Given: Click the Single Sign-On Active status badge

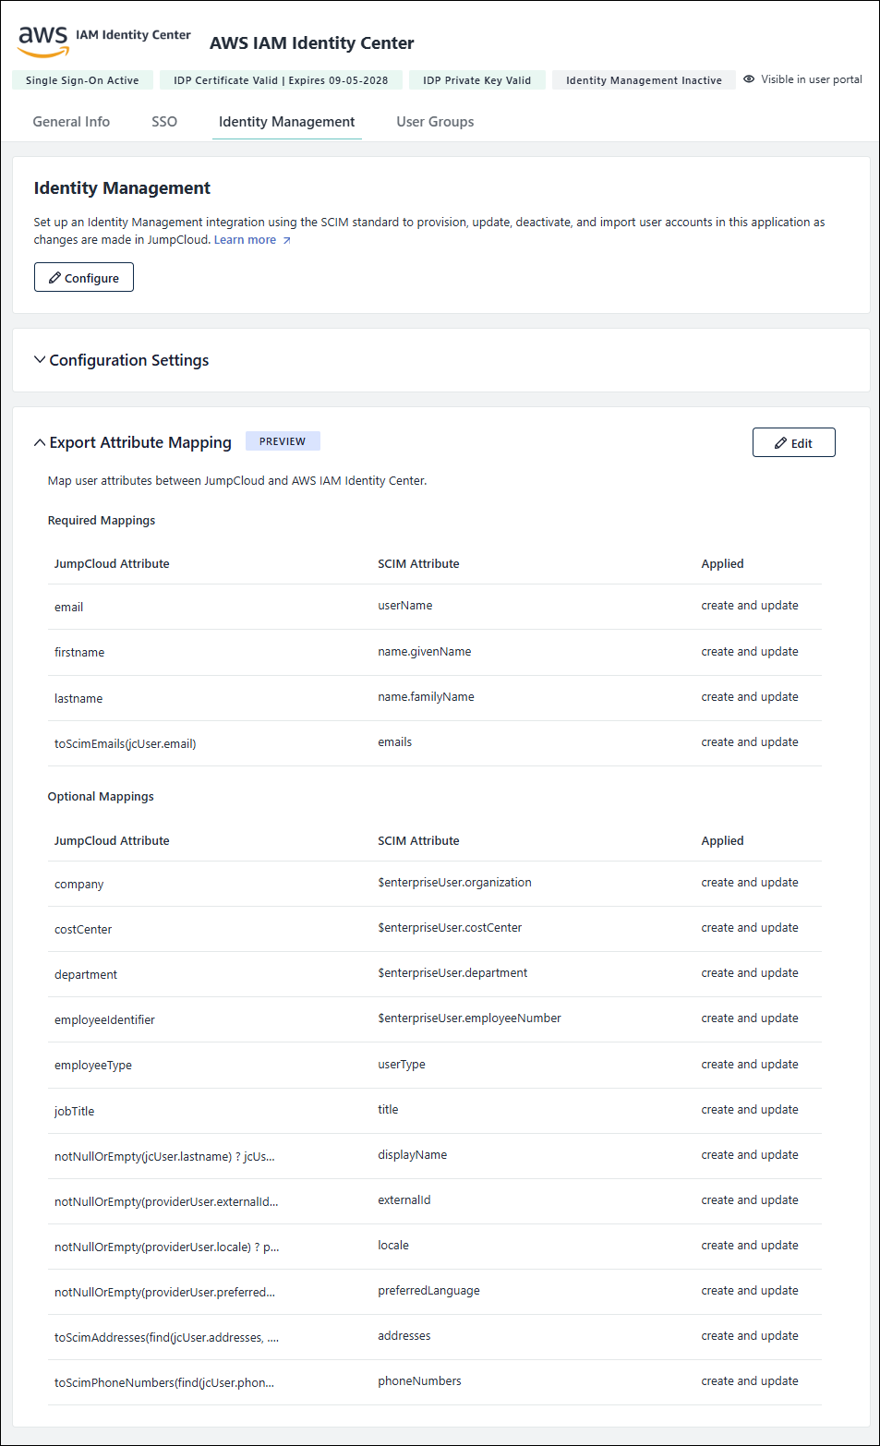Looking at the screenshot, I should tap(82, 80).
